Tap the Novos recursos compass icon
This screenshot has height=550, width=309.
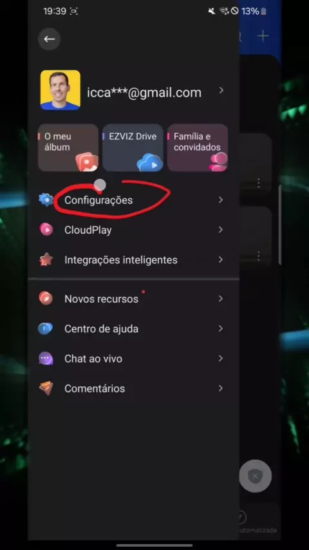[46, 298]
